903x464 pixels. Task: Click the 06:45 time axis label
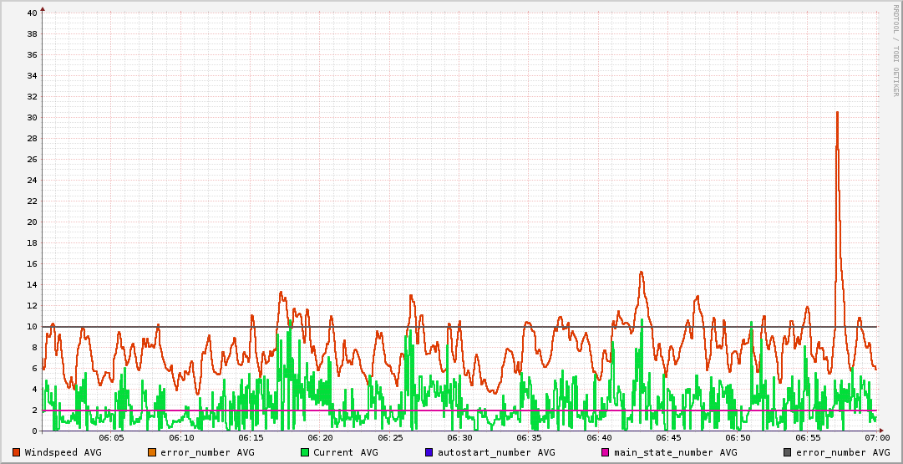pyautogui.click(x=668, y=438)
